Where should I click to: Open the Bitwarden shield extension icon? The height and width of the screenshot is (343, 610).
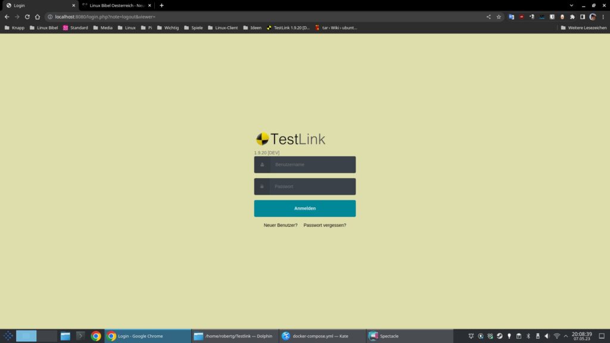click(552, 17)
